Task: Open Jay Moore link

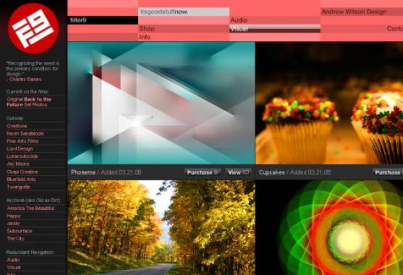Action: click(x=18, y=164)
